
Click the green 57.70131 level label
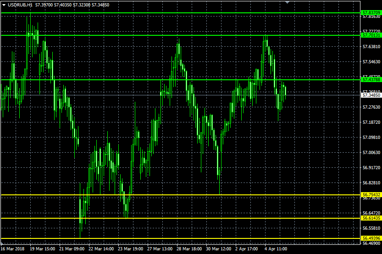point(371,35)
